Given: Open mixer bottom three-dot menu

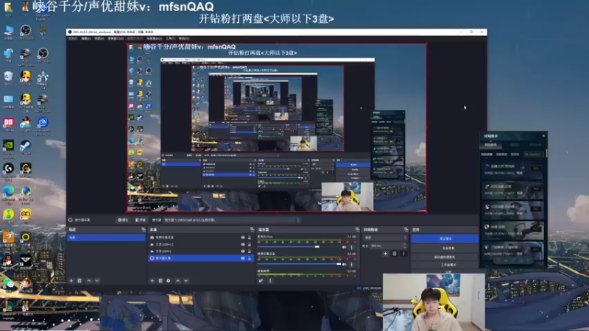Looking at the screenshot, I should [x=270, y=281].
